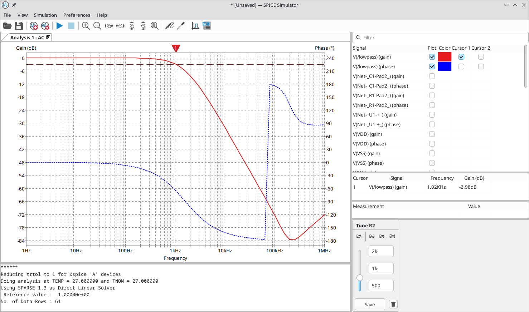Open the Preferences menu
The height and width of the screenshot is (312, 529).
click(x=77, y=15)
